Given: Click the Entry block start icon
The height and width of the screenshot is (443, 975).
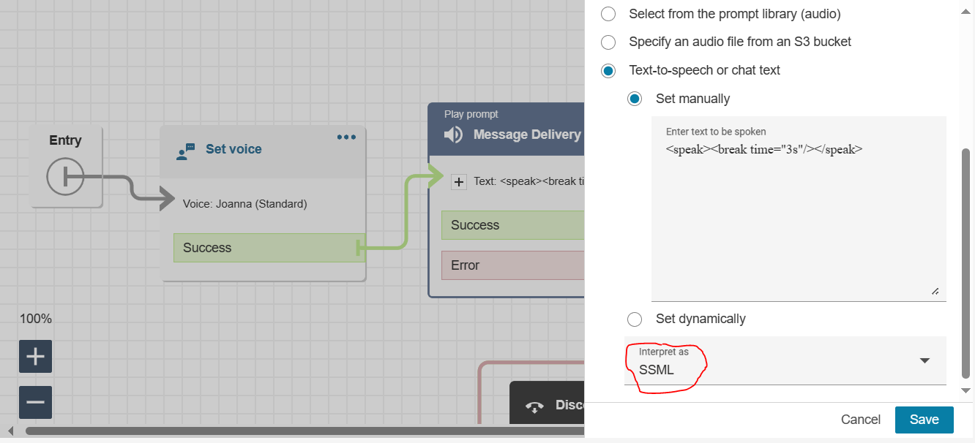Looking at the screenshot, I should point(65,176).
